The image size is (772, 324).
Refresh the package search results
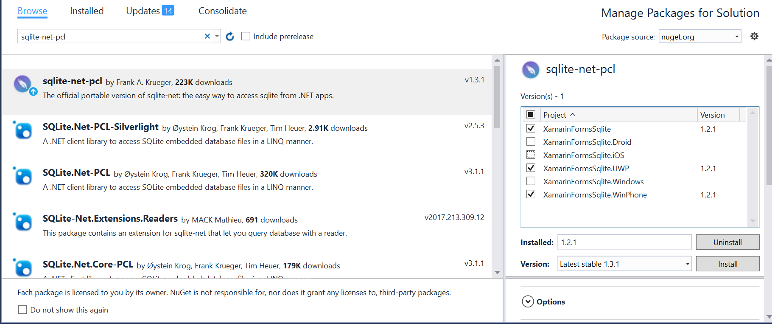(230, 37)
